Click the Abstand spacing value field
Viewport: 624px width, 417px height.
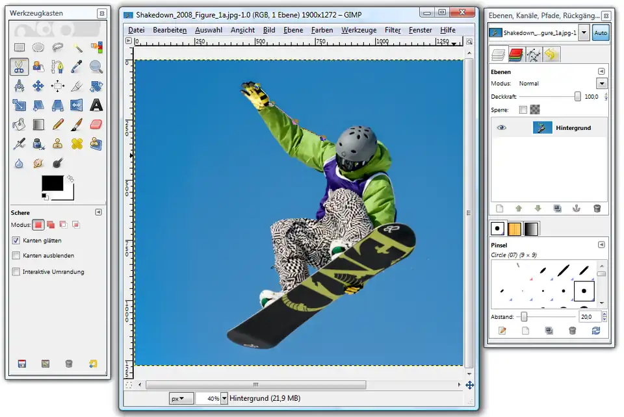[590, 317]
